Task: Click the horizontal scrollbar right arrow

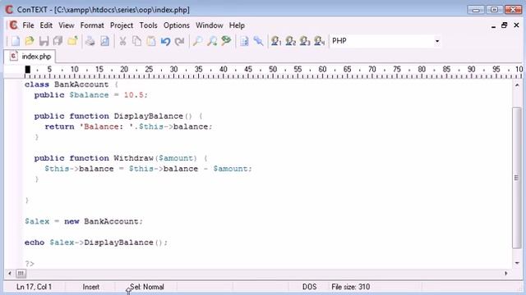Action: [506, 274]
